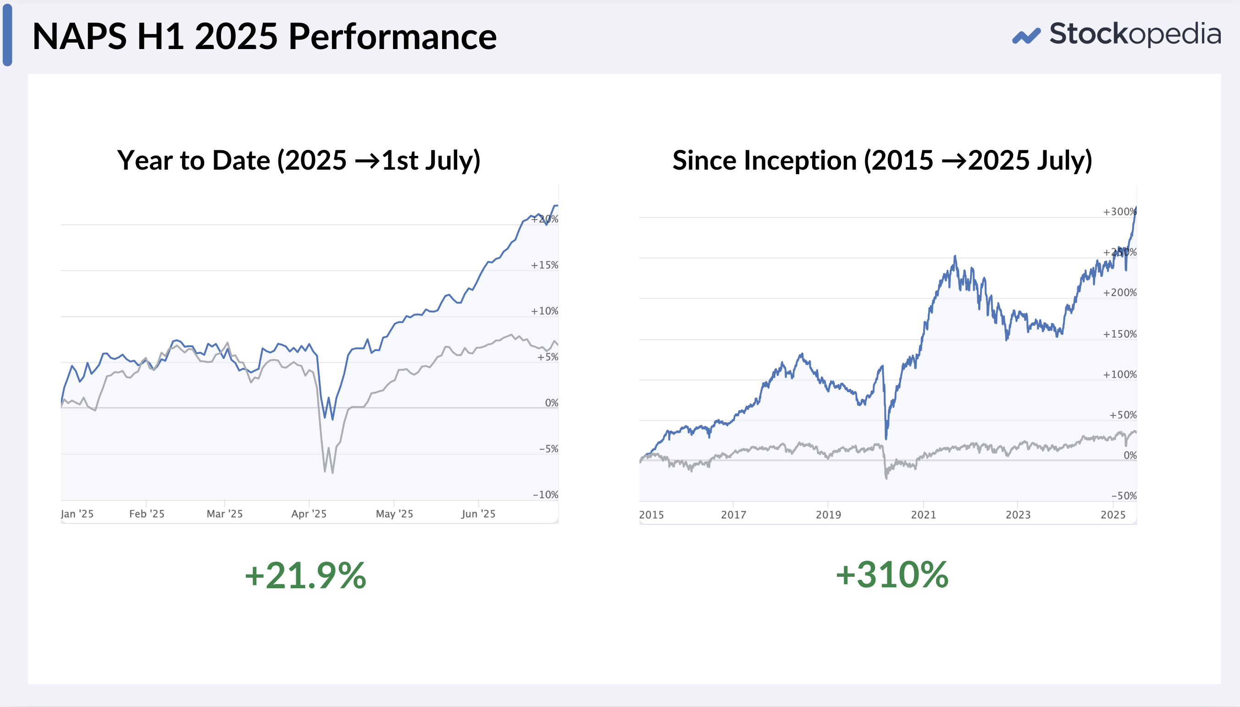Click the 2023 label on inception chart
The width and height of the screenshot is (1240, 707).
click(x=1018, y=515)
